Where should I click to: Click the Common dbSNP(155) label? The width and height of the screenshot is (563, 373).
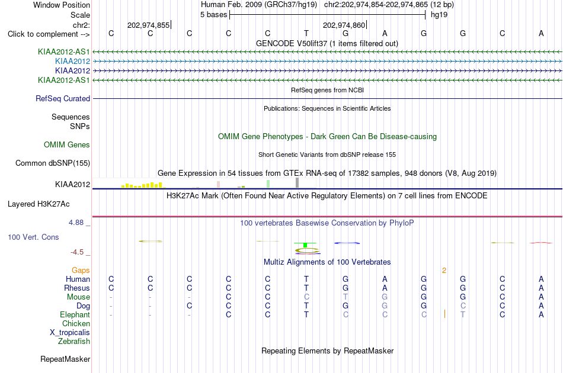(52, 163)
